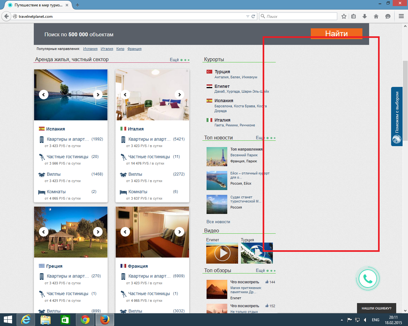Expand Топ обзоры with the Ещё link
The image size is (408, 326).
pyautogui.click(x=260, y=270)
